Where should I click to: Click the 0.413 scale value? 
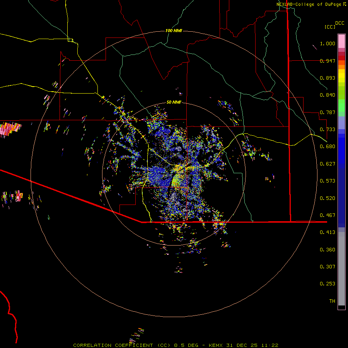(x=328, y=232)
